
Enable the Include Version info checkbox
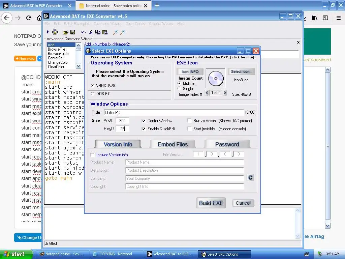point(93,155)
